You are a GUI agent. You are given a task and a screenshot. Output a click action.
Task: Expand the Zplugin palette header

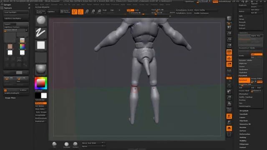pyautogui.click(x=8, y=5)
